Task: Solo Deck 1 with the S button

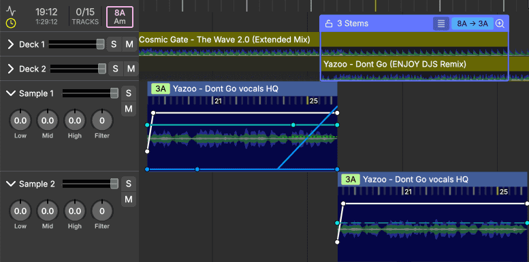Action: (114, 44)
